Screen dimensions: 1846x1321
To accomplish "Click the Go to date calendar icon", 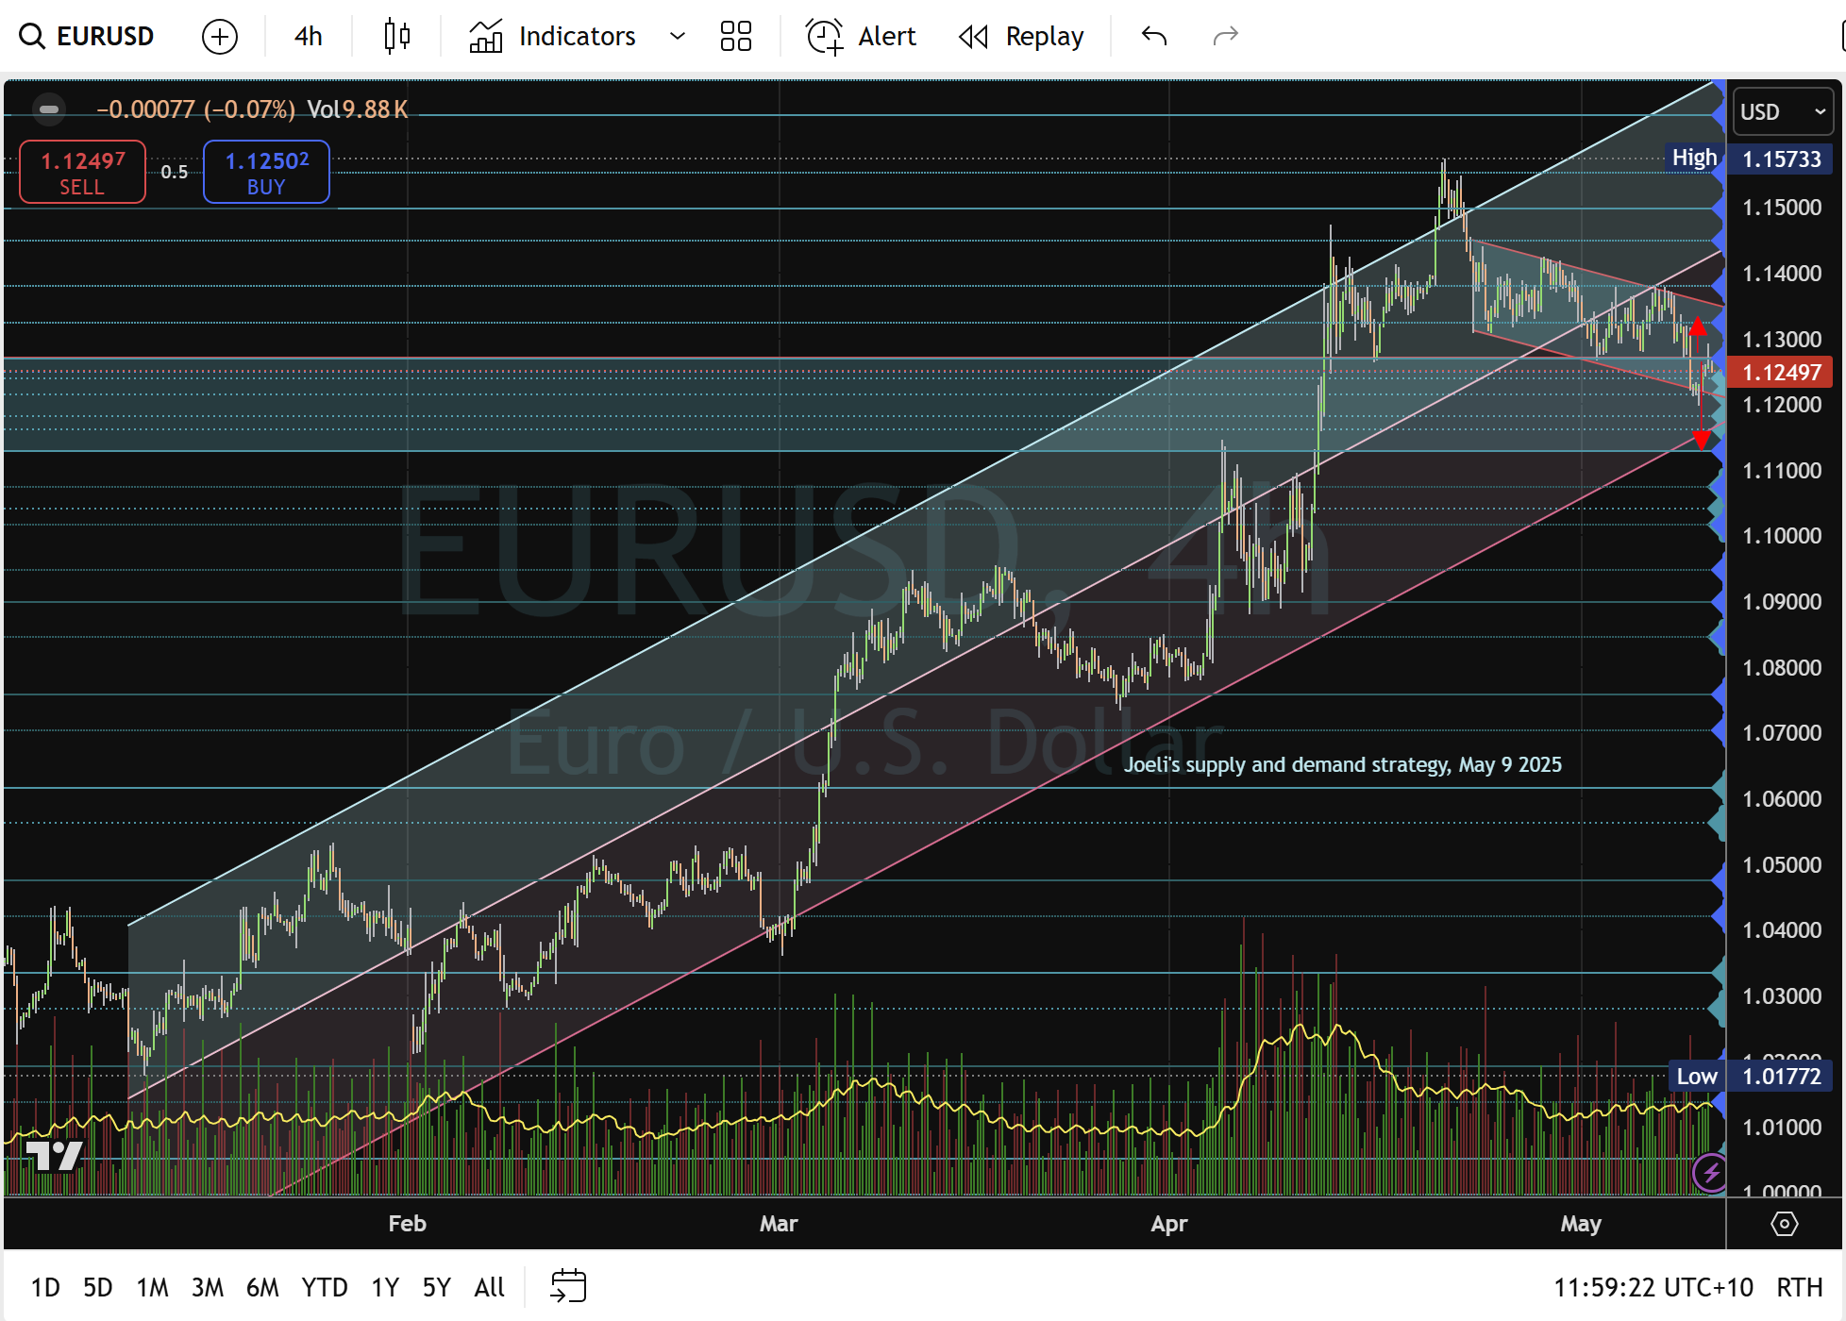I will 568,1286.
